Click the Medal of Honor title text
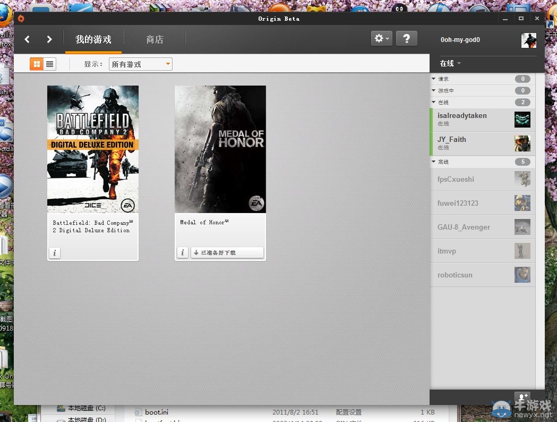The image size is (557, 422). pos(204,222)
